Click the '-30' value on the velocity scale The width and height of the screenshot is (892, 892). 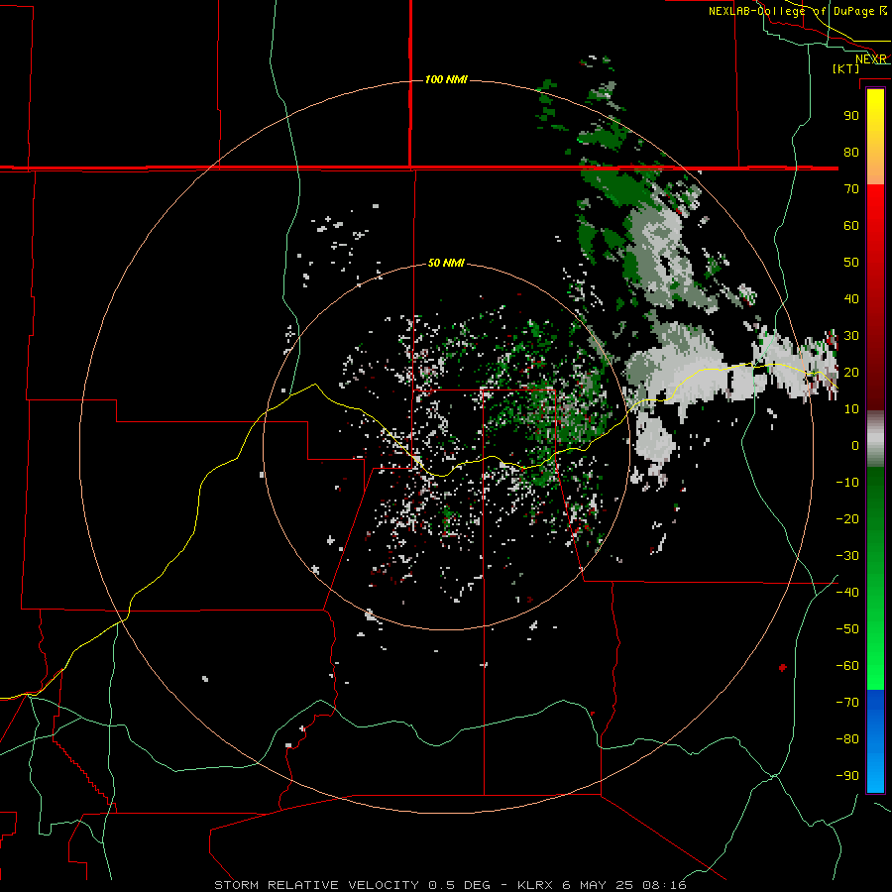[847, 556]
